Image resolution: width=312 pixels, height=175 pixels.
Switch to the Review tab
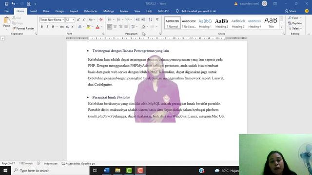click(124, 11)
